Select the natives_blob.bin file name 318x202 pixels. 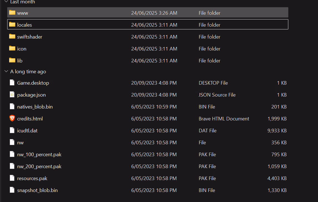click(x=35, y=107)
